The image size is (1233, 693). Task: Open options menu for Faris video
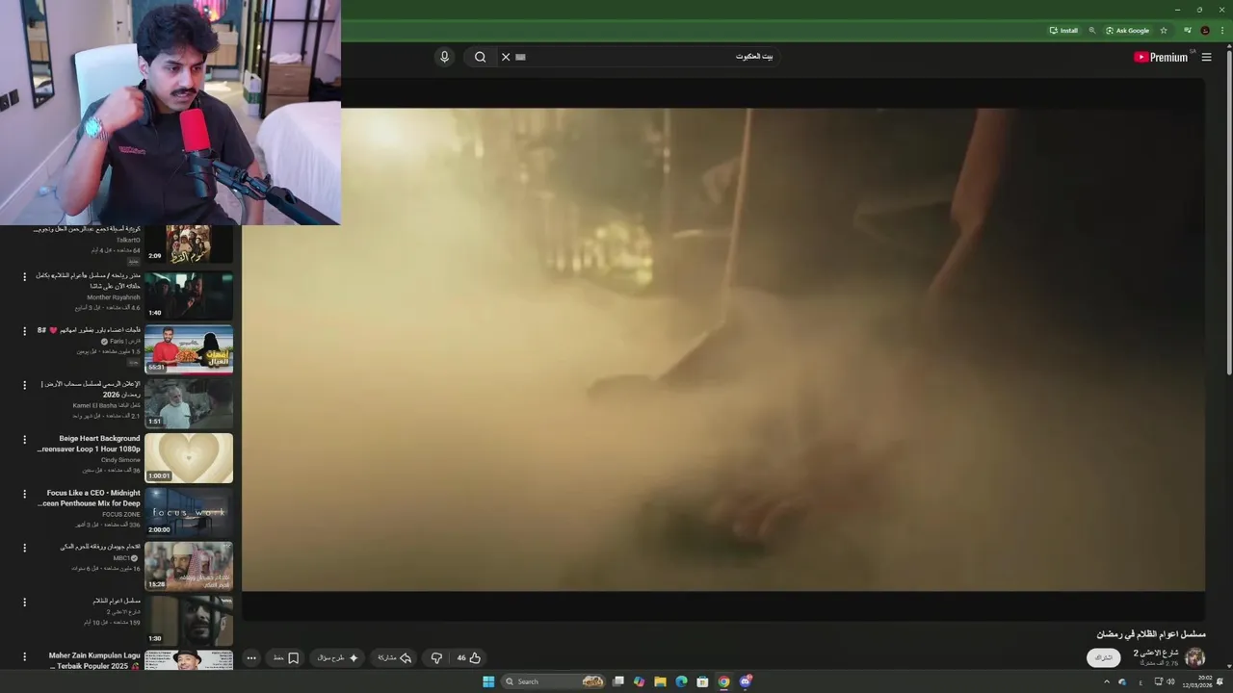[25, 331]
